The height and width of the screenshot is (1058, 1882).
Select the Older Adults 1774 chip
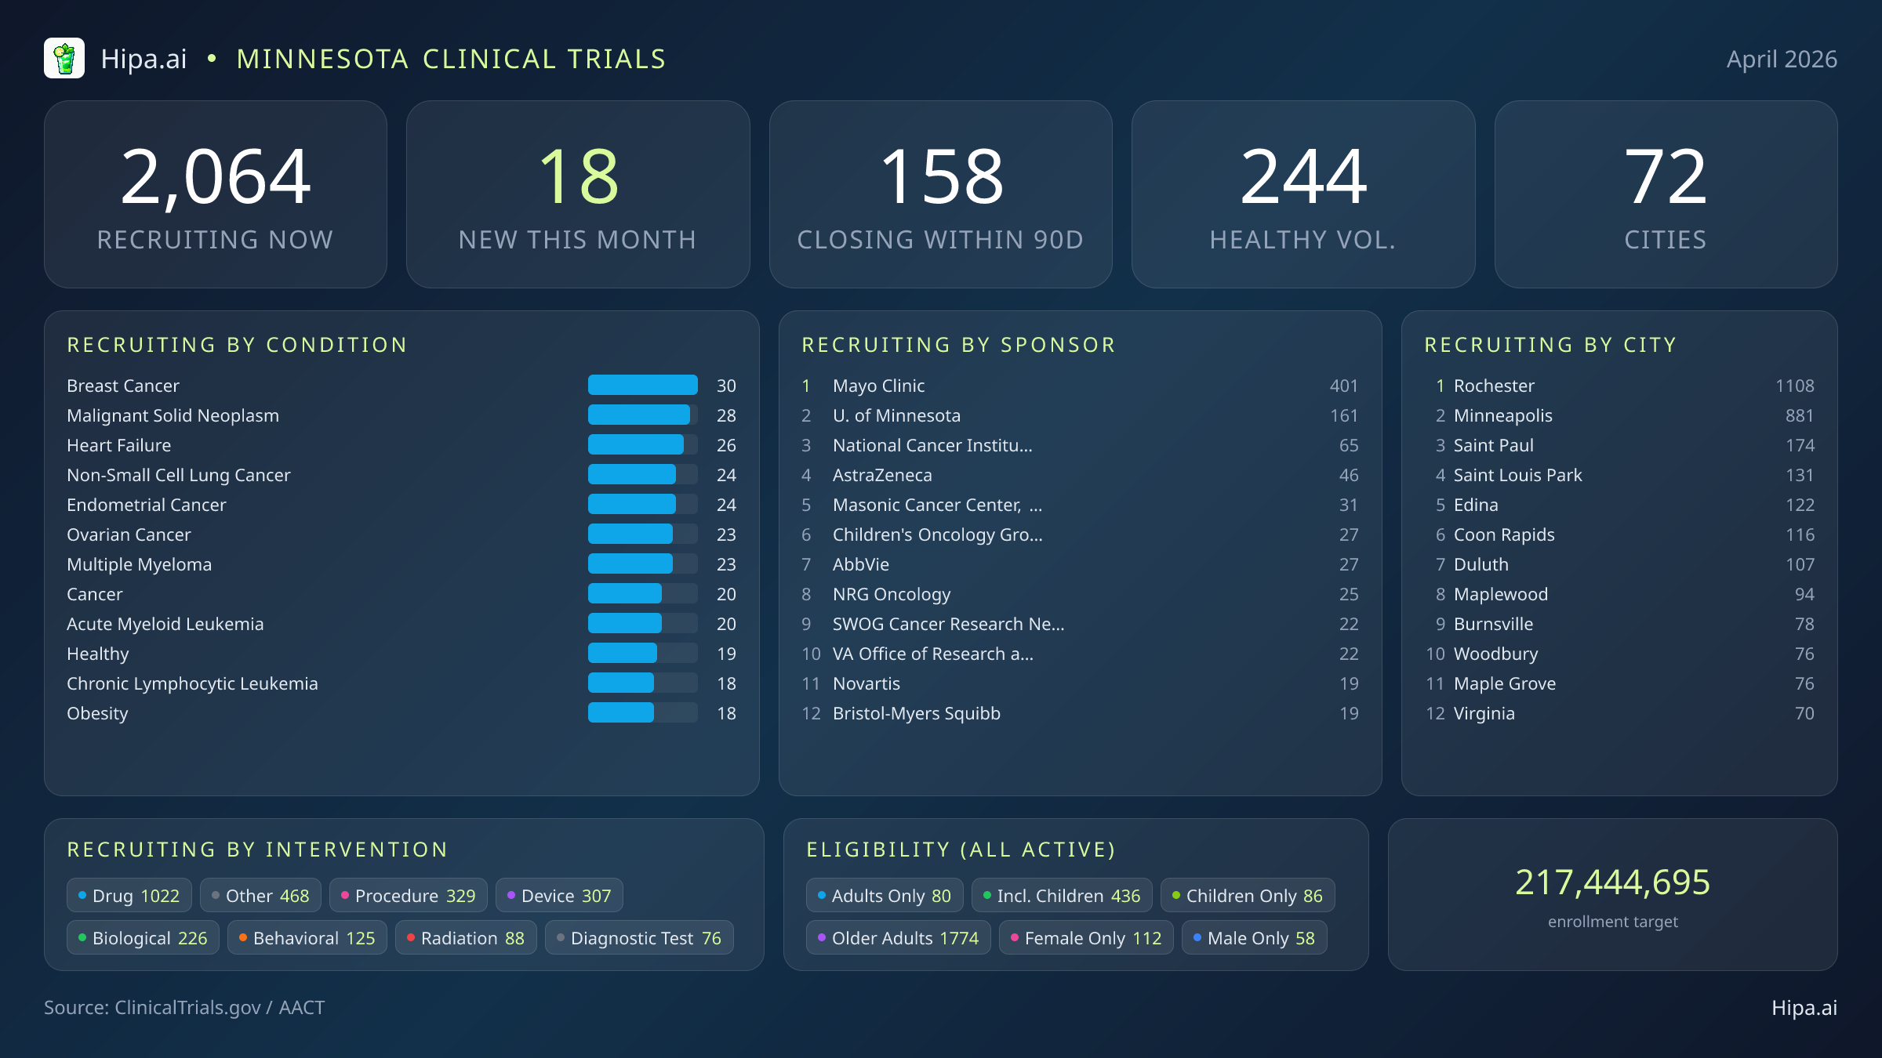[x=899, y=938]
